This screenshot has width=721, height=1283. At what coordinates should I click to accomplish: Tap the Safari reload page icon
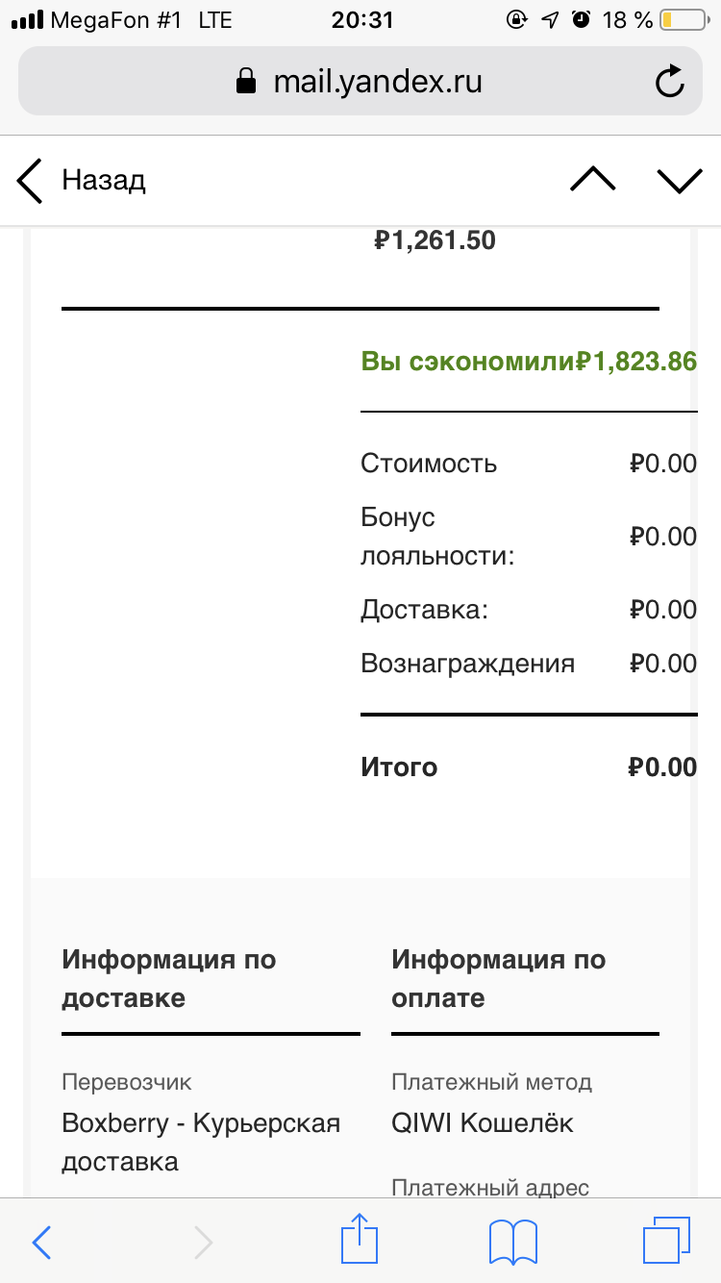click(x=669, y=82)
